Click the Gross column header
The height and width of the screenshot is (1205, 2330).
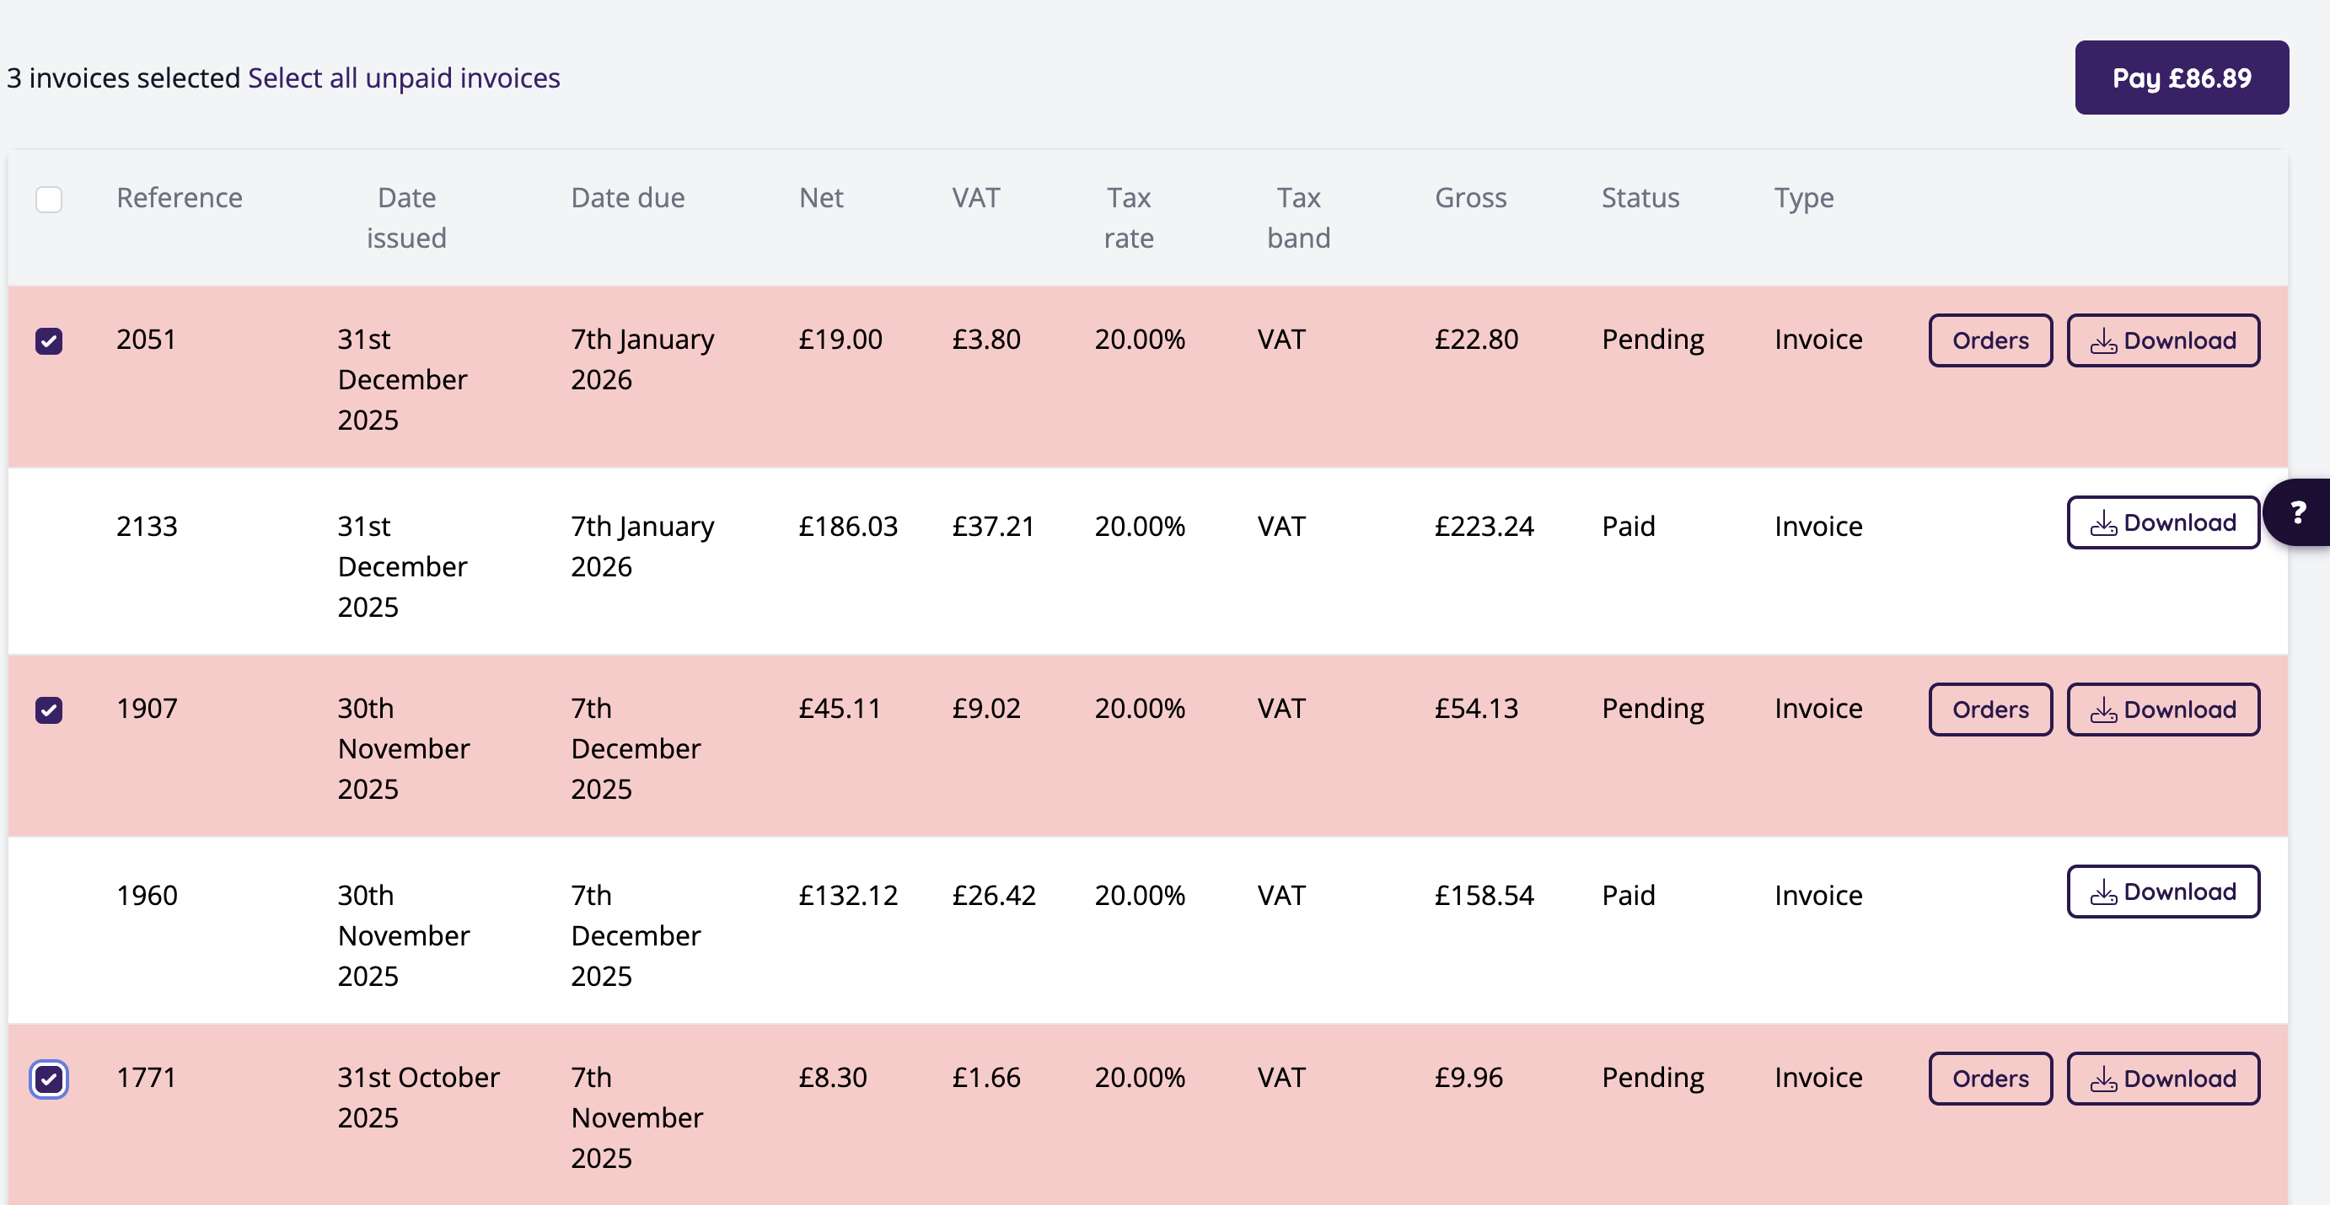click(x=1470, y=198)
